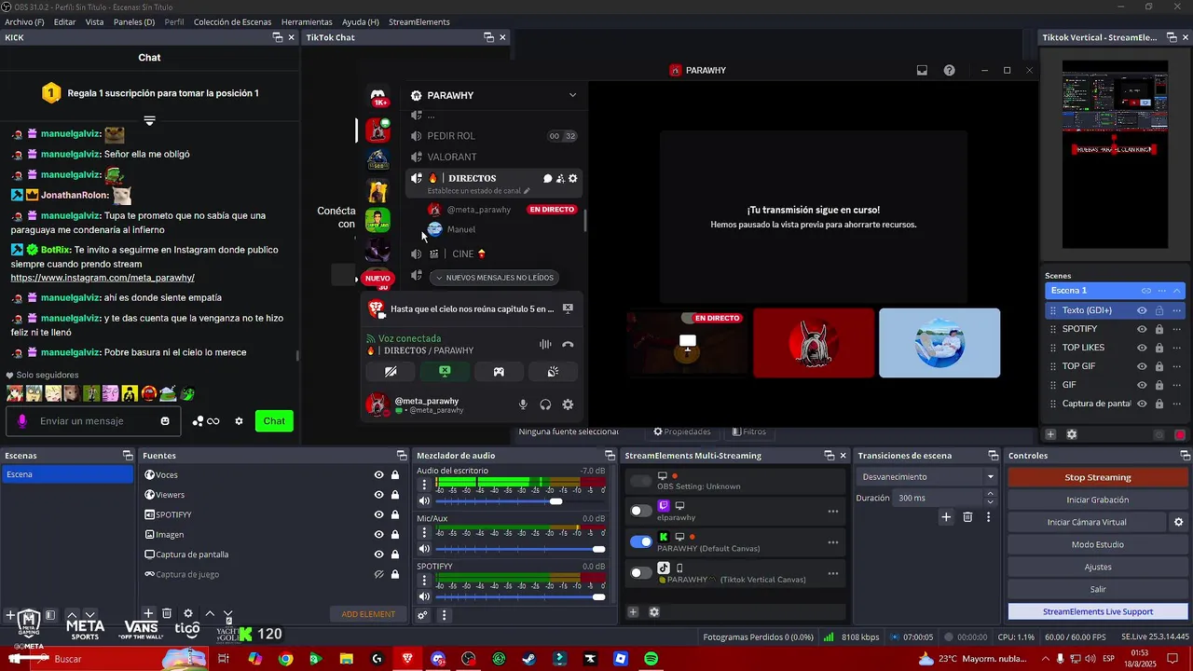Mute Audio del escritorio speaker icon
The image size is (1193, 671).
[x=424, y=501]
